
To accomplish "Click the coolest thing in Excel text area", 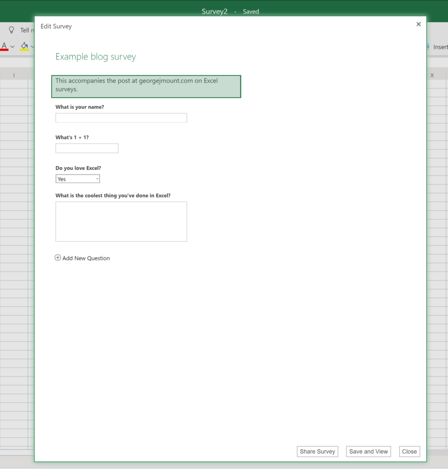I will coord(121,222).
